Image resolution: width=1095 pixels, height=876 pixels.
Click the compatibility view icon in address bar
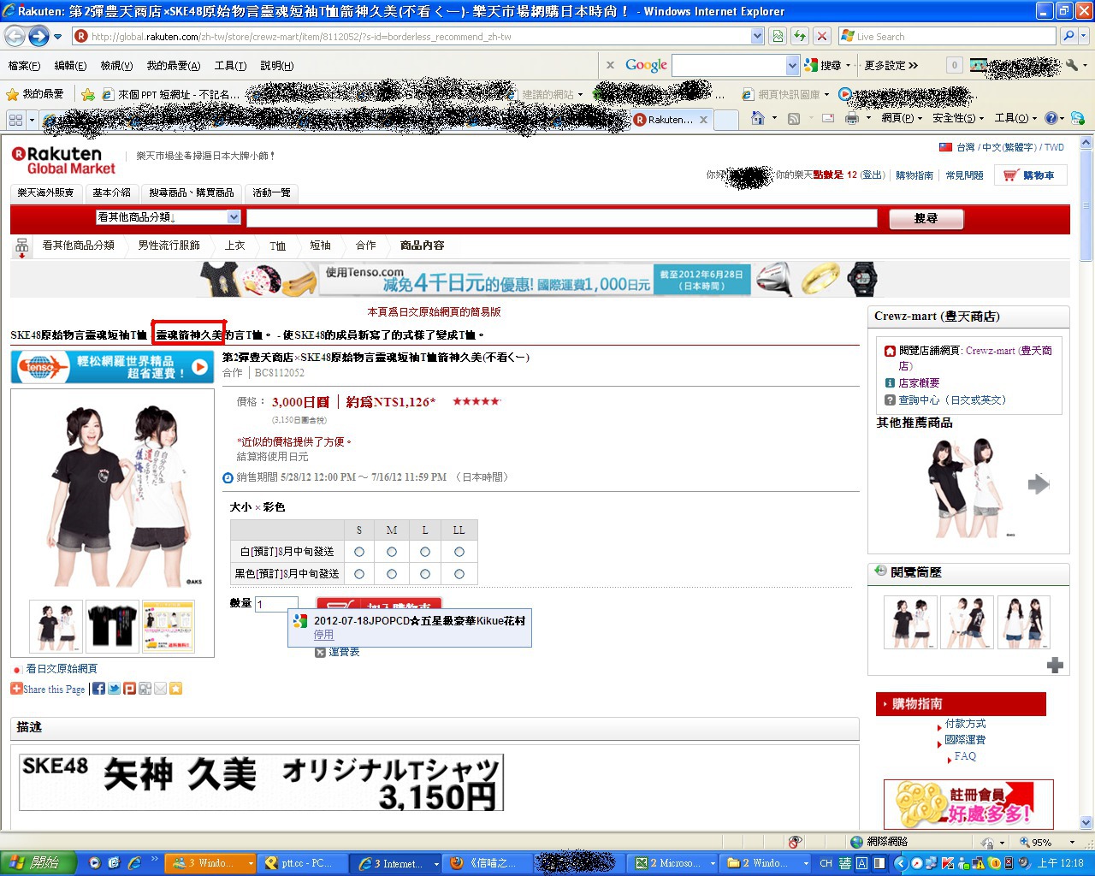(777, 36)
